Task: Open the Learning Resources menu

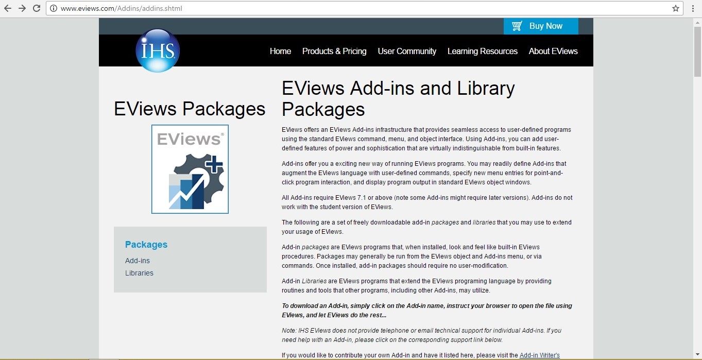Action: tap(483, 51)
